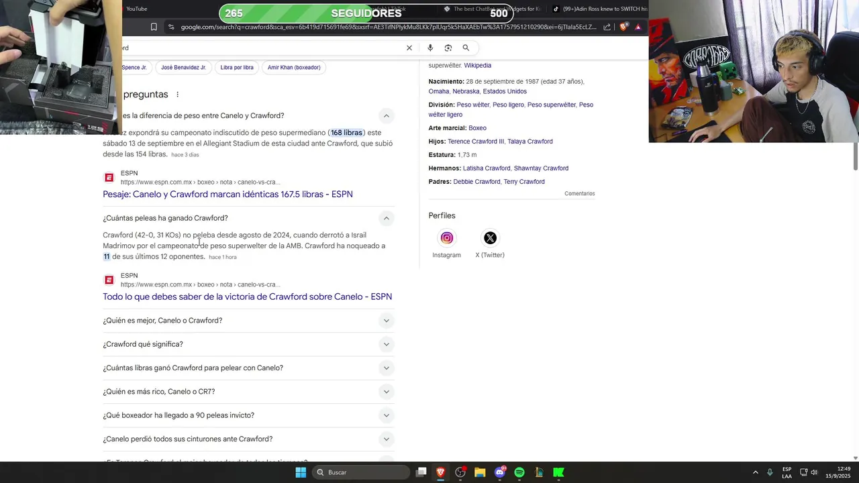This screenshot has width=859, height=483.
Task: Open the 'Peso ligero' division link
Action: [508, 105]
